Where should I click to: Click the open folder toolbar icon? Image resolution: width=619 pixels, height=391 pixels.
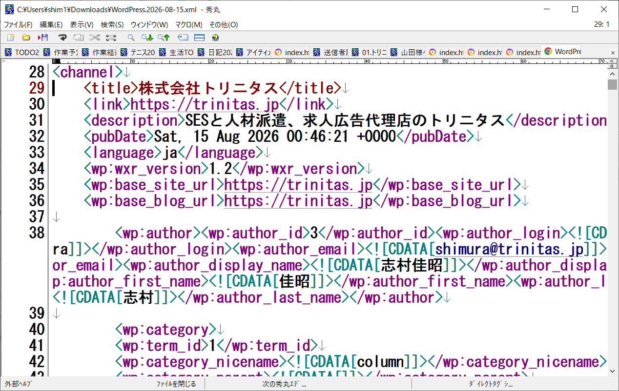(x=26, y=37)
